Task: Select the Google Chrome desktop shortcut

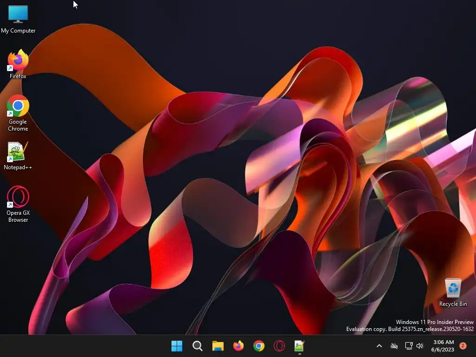Action: [x=18, y=113]
